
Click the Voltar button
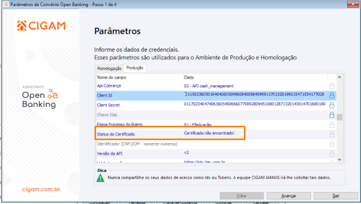pos(242,196)
